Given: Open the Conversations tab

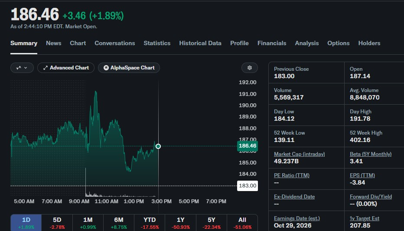Looking at the screenshot, I should (x=115, y=43).
